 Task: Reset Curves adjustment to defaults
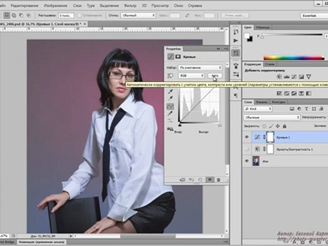pyautogui.click(x=200, y=180)
